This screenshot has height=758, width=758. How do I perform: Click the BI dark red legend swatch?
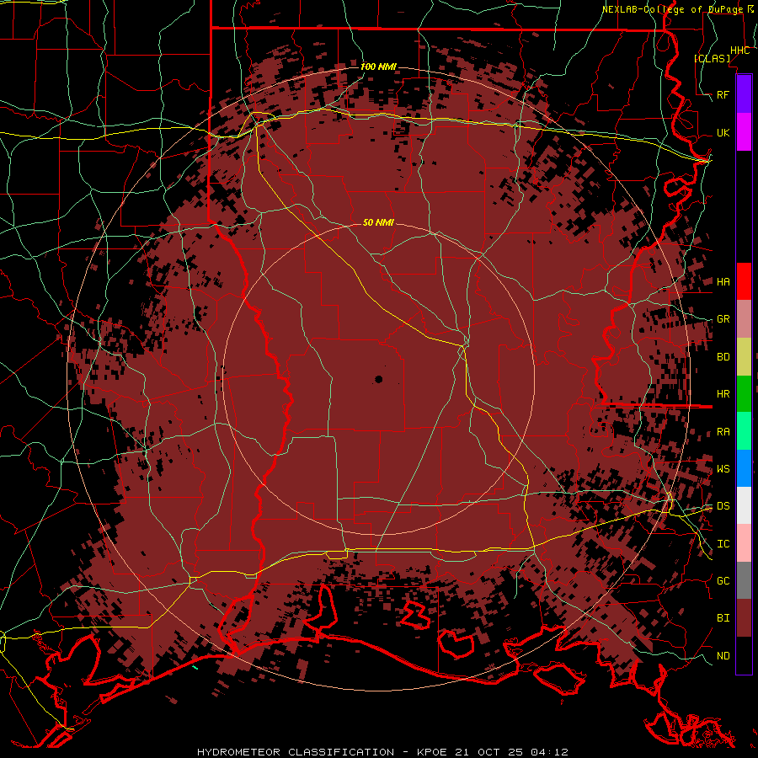(744, 618)
